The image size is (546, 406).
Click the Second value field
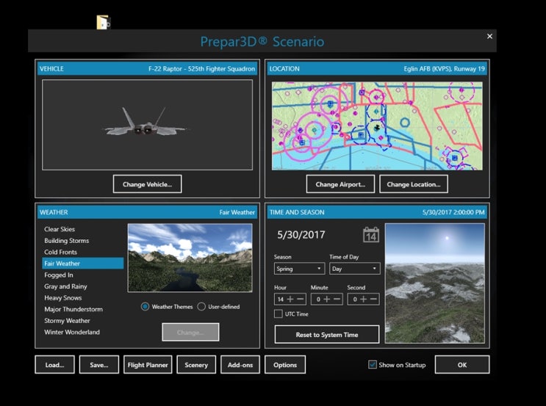point(354,300)
